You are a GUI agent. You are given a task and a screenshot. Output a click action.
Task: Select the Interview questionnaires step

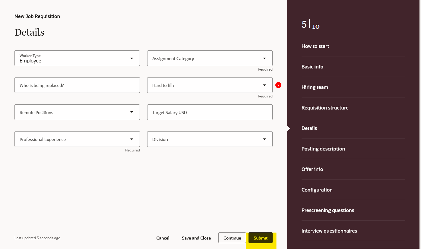[329, 231]
